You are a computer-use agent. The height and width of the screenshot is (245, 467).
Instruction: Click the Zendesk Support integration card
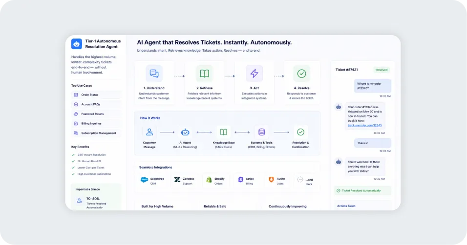tap(185, 181)
